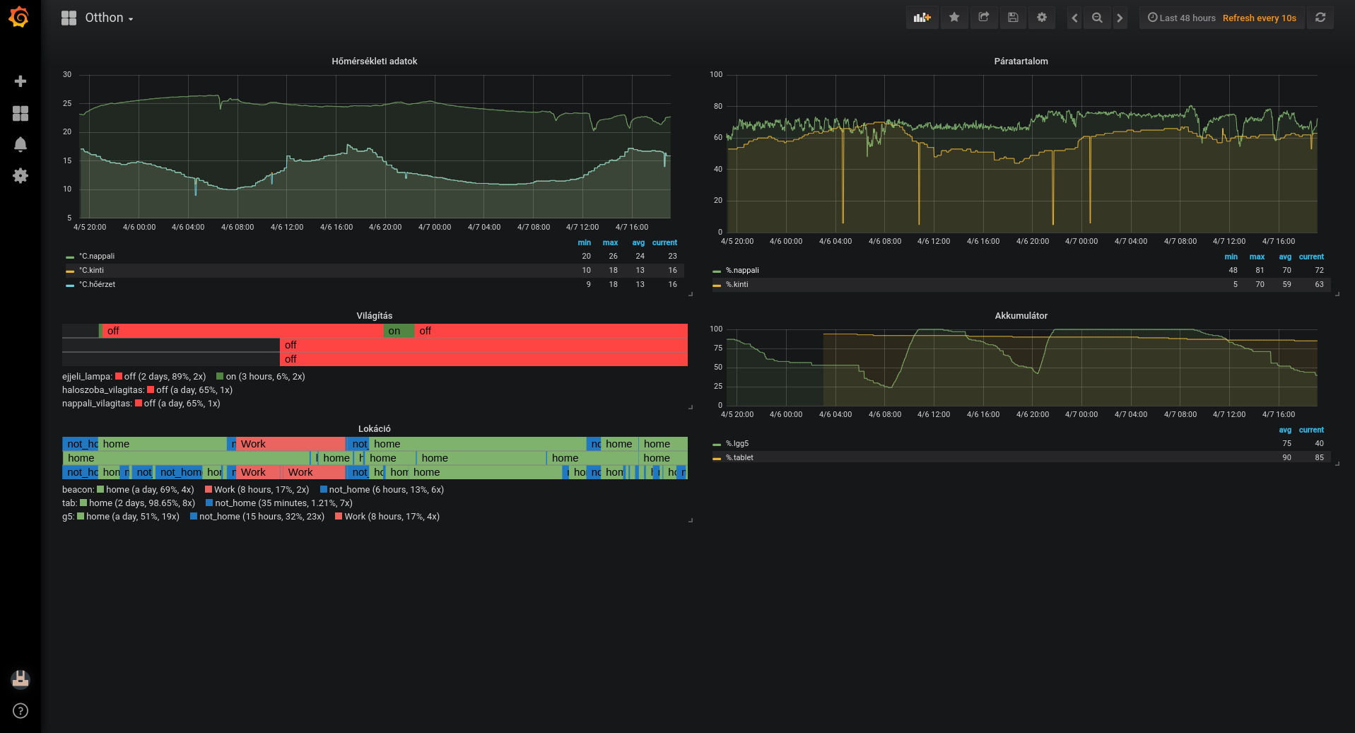1355x733 pixels.
Task: Toggle the %.tablet battery legend series
Action: pos(739,458)
